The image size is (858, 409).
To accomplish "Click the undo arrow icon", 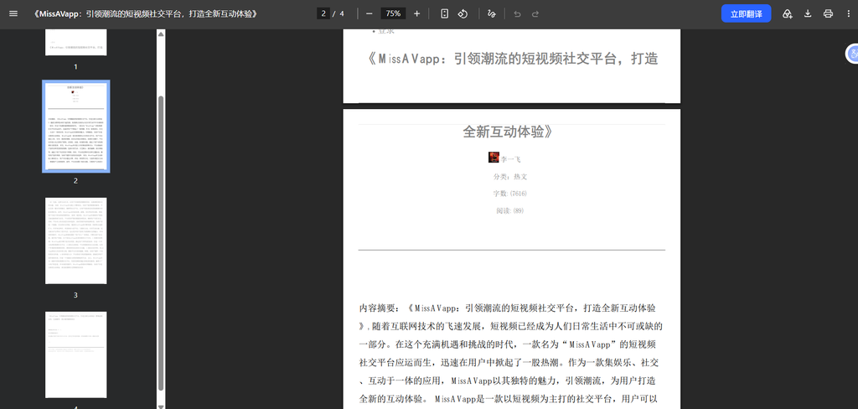I will 517,13.
